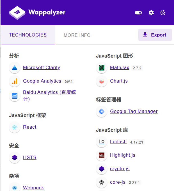
Task: Click the crypto-js icon
Action: [102, 169]
